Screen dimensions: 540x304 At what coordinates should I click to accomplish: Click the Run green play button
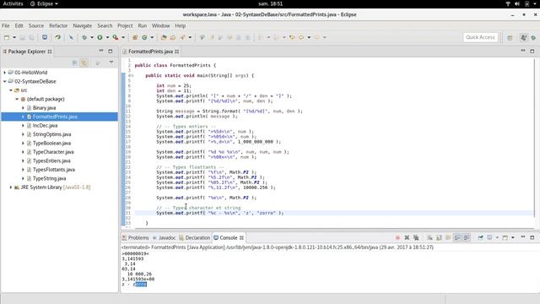click(x=100, y=37)
